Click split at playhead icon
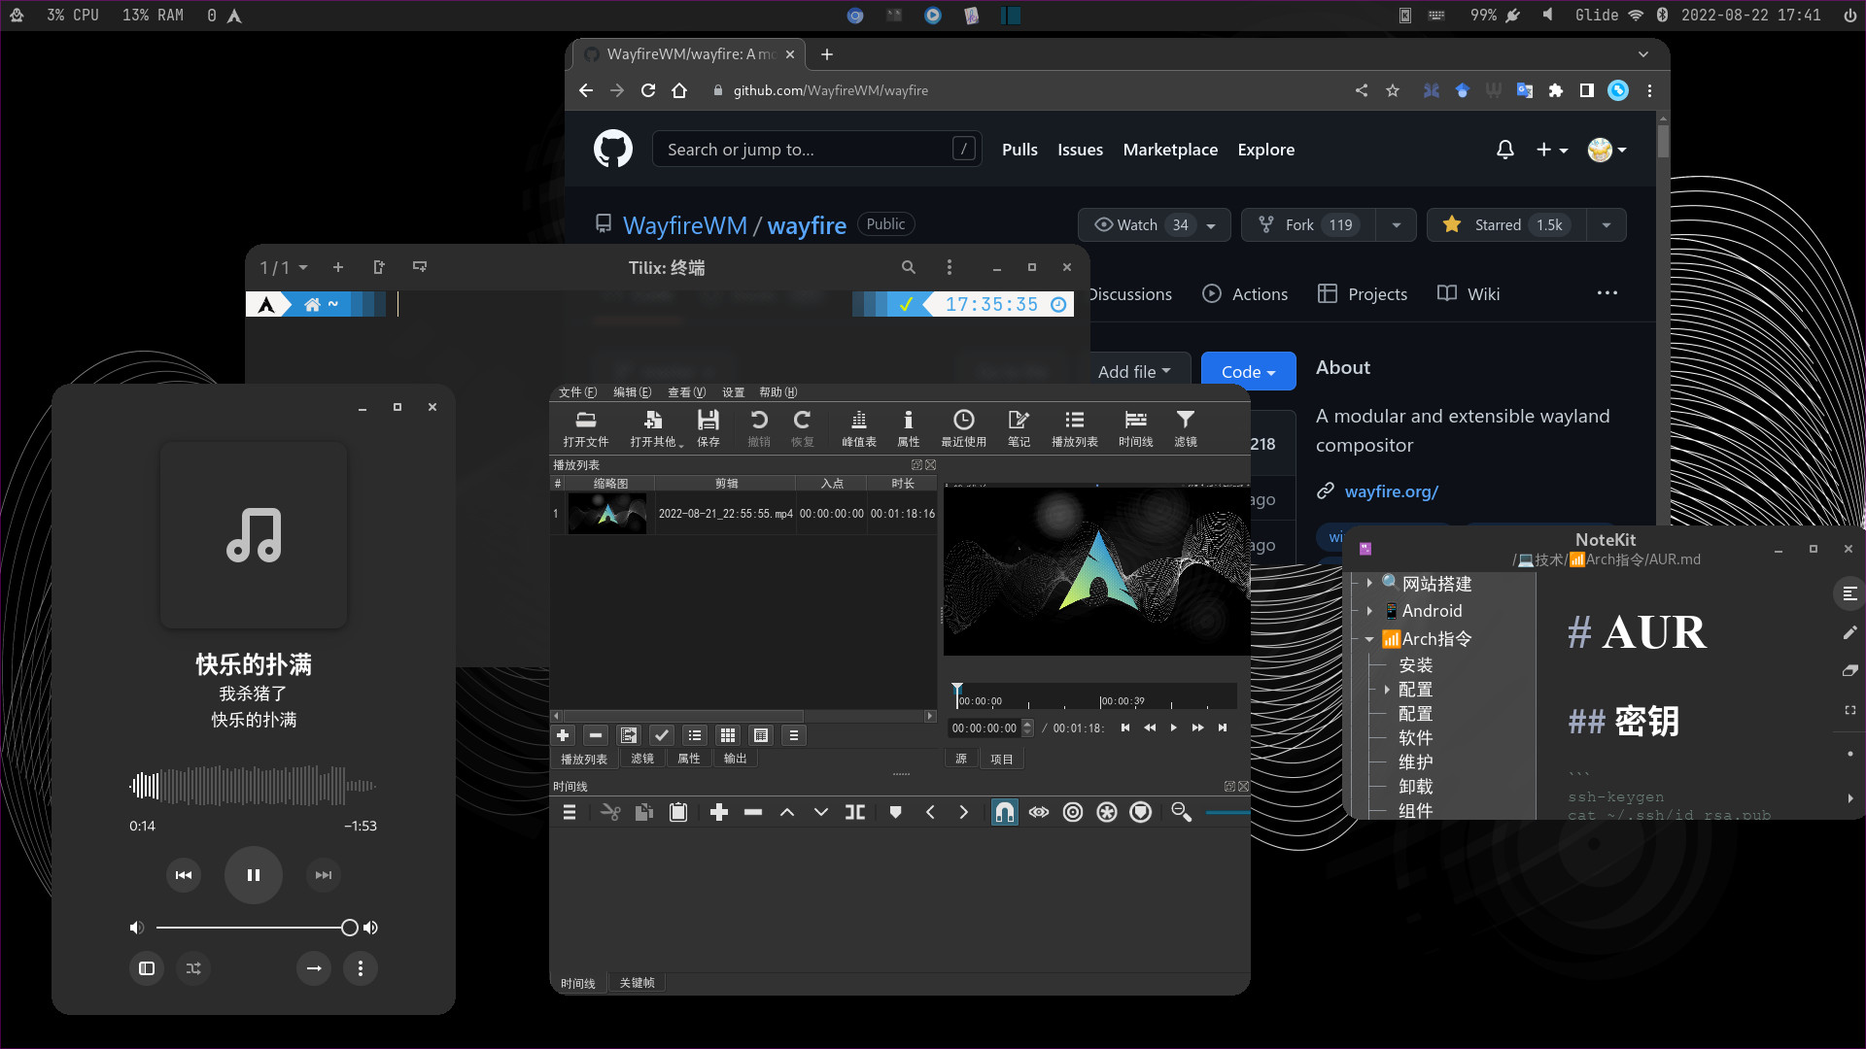The width and height of the screenshot is (1866, 1049). coord(855,812)
